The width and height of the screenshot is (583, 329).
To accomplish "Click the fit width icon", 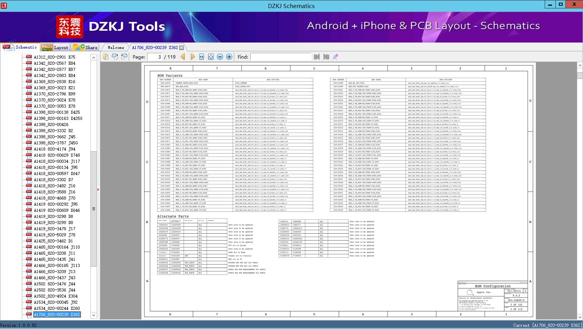I will tap(202, 57).
